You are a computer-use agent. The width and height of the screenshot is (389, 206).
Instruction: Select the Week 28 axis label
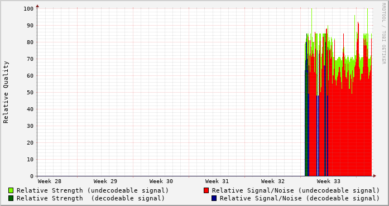[49, 181]
